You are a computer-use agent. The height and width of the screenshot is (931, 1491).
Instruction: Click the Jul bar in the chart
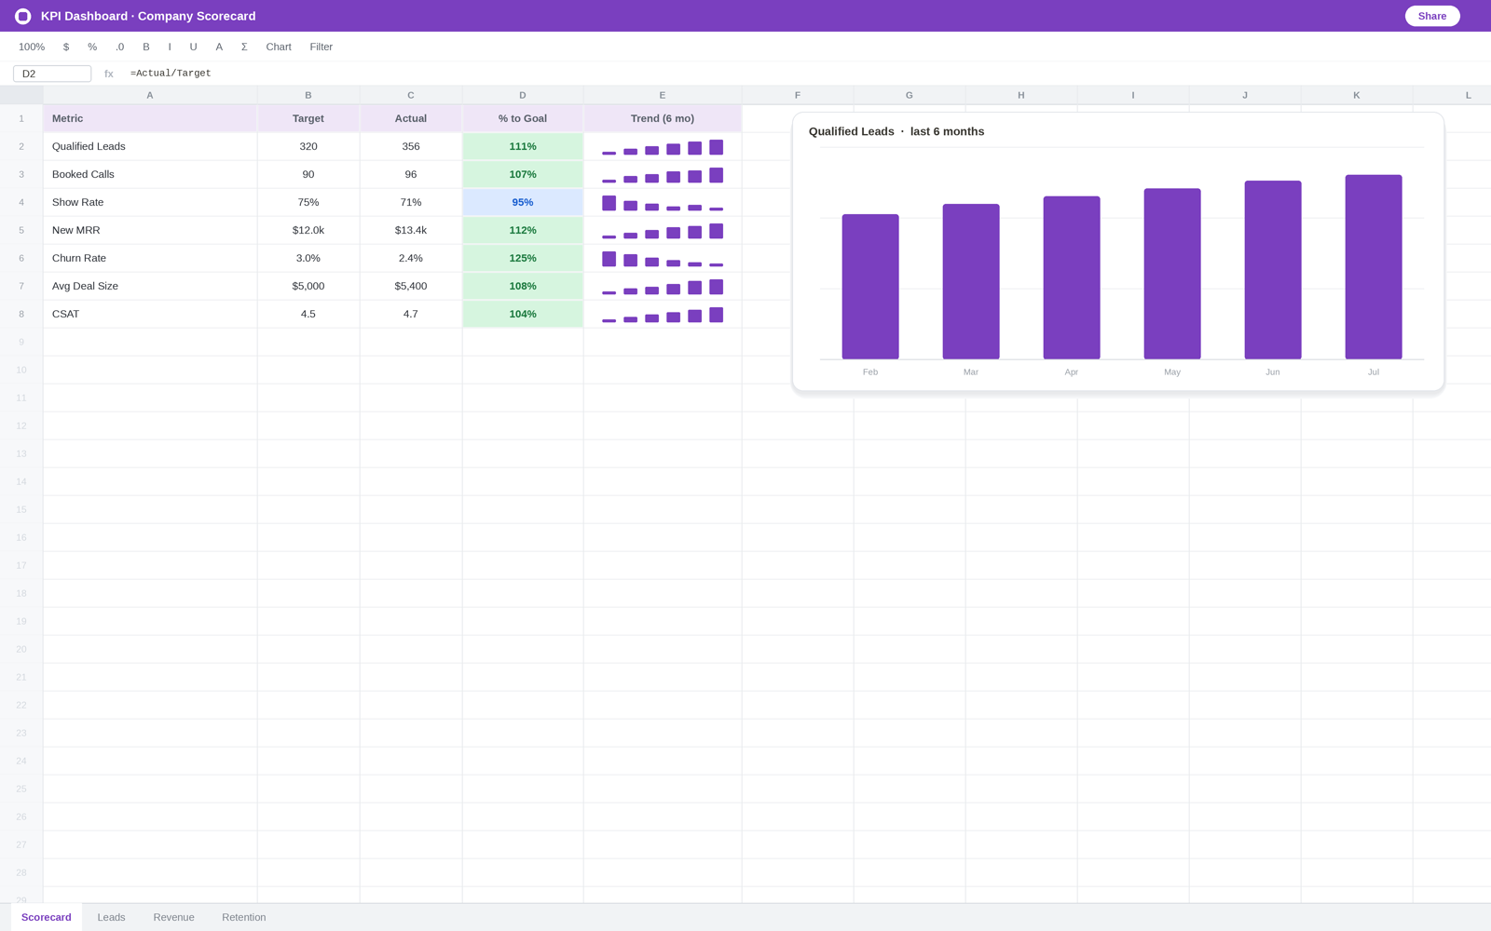[1374, 267]
